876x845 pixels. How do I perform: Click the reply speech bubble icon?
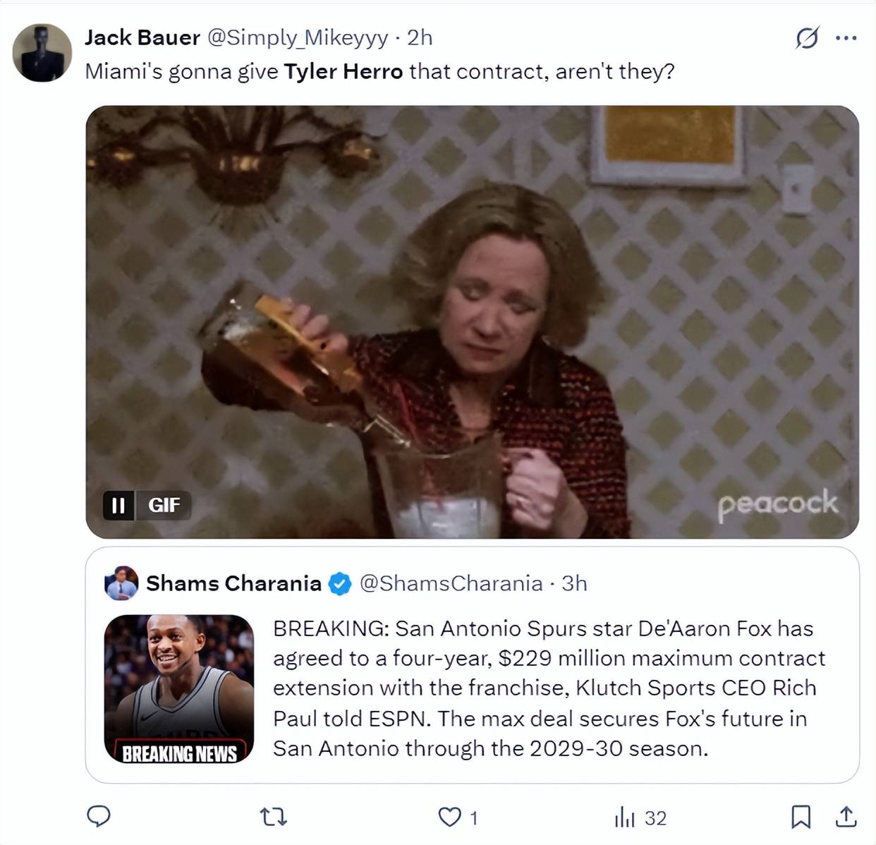(98, 816)
